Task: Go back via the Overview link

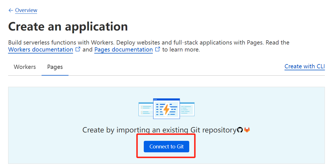Action: 26,10
